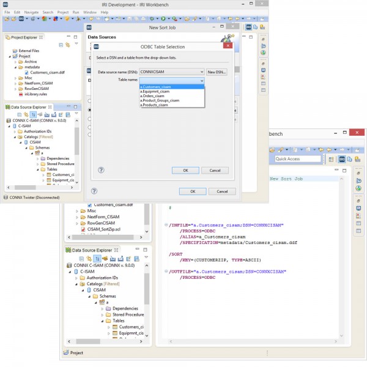Choose a.Orders_cisam from table list

[x=172, y=96]
